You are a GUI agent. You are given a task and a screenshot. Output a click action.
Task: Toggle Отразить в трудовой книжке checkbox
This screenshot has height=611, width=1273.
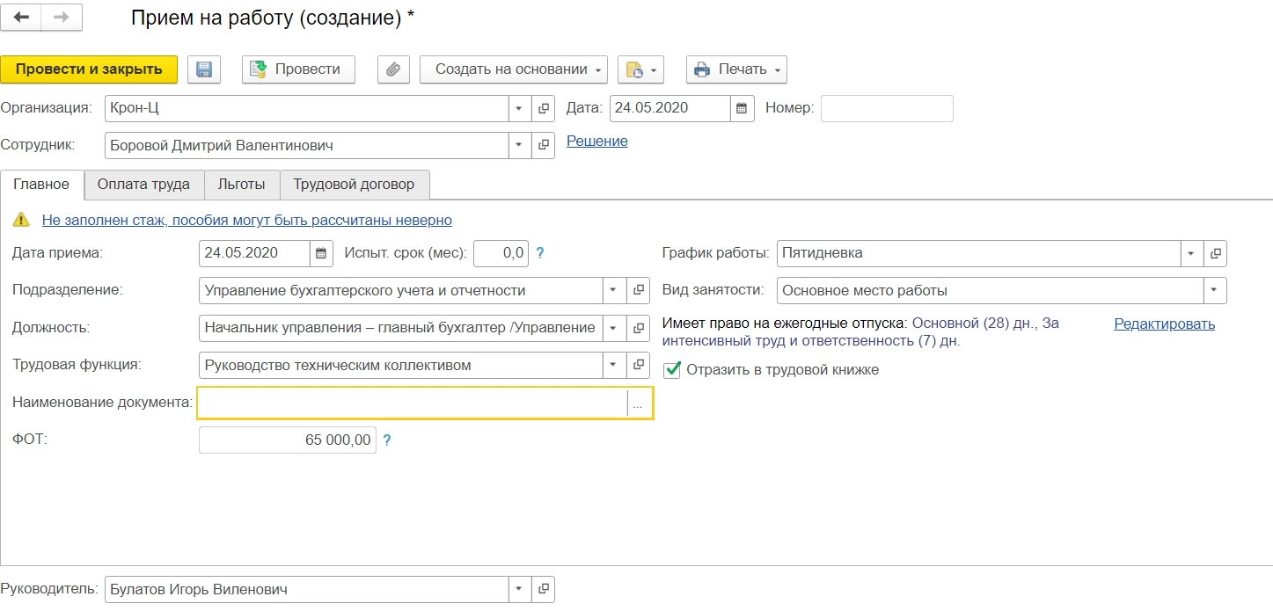pyautogui.click(x=672, y=370)
